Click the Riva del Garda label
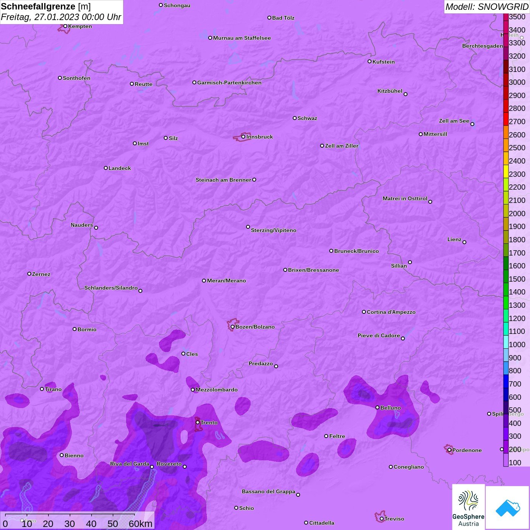 tap(129, 464)
